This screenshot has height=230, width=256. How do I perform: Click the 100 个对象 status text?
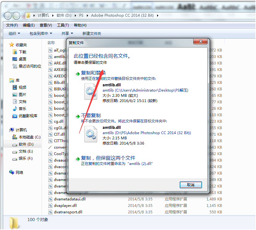pyautogui.click(x=38, y=220)
